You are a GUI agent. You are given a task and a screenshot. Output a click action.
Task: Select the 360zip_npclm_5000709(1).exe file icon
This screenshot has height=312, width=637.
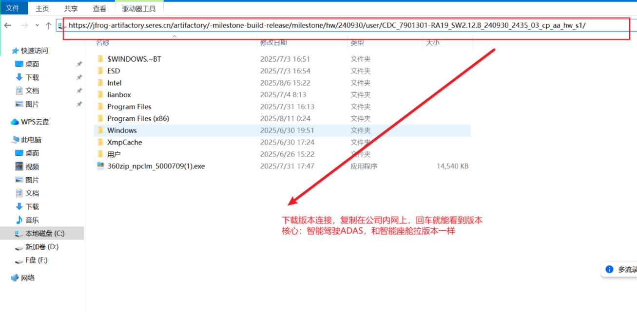pyautogui.click(x=100, y=166)
